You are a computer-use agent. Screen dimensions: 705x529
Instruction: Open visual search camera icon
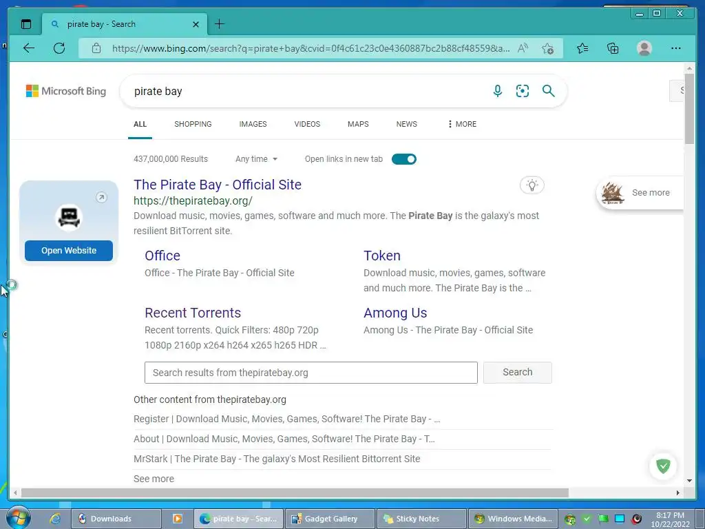523,91
